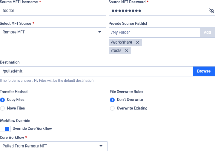Click the /work/share path tag text
Screen dimensions: 215x151
tap(122, 42)
